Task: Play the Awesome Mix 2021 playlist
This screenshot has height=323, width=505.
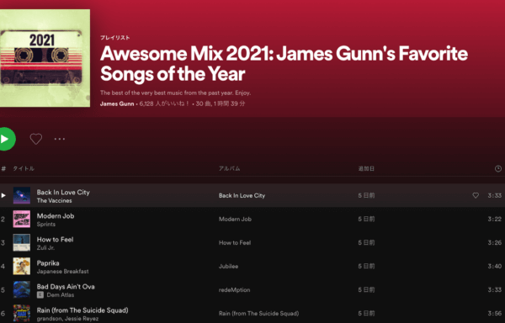Action: (x=7, y=139)
